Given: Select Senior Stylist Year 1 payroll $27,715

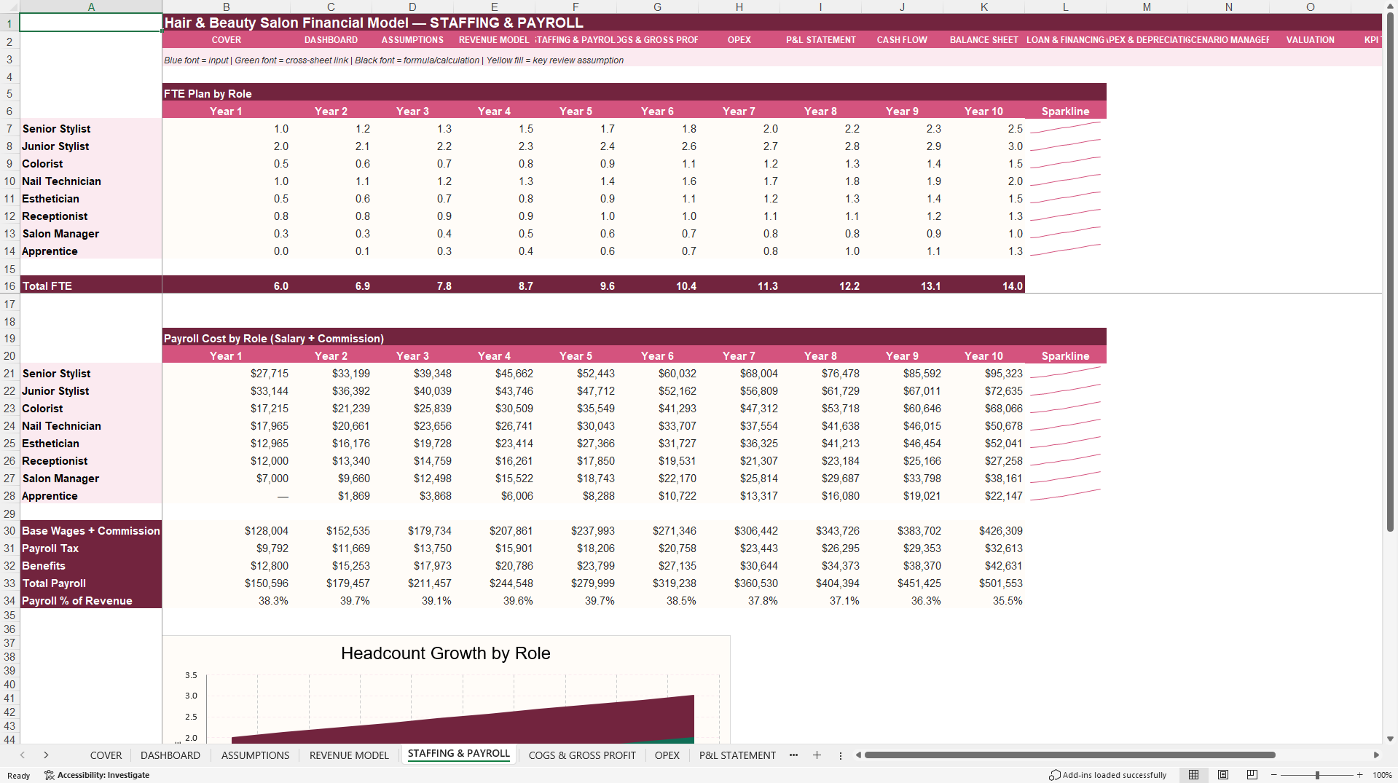Looking at the screenshot, I should 226,374.
